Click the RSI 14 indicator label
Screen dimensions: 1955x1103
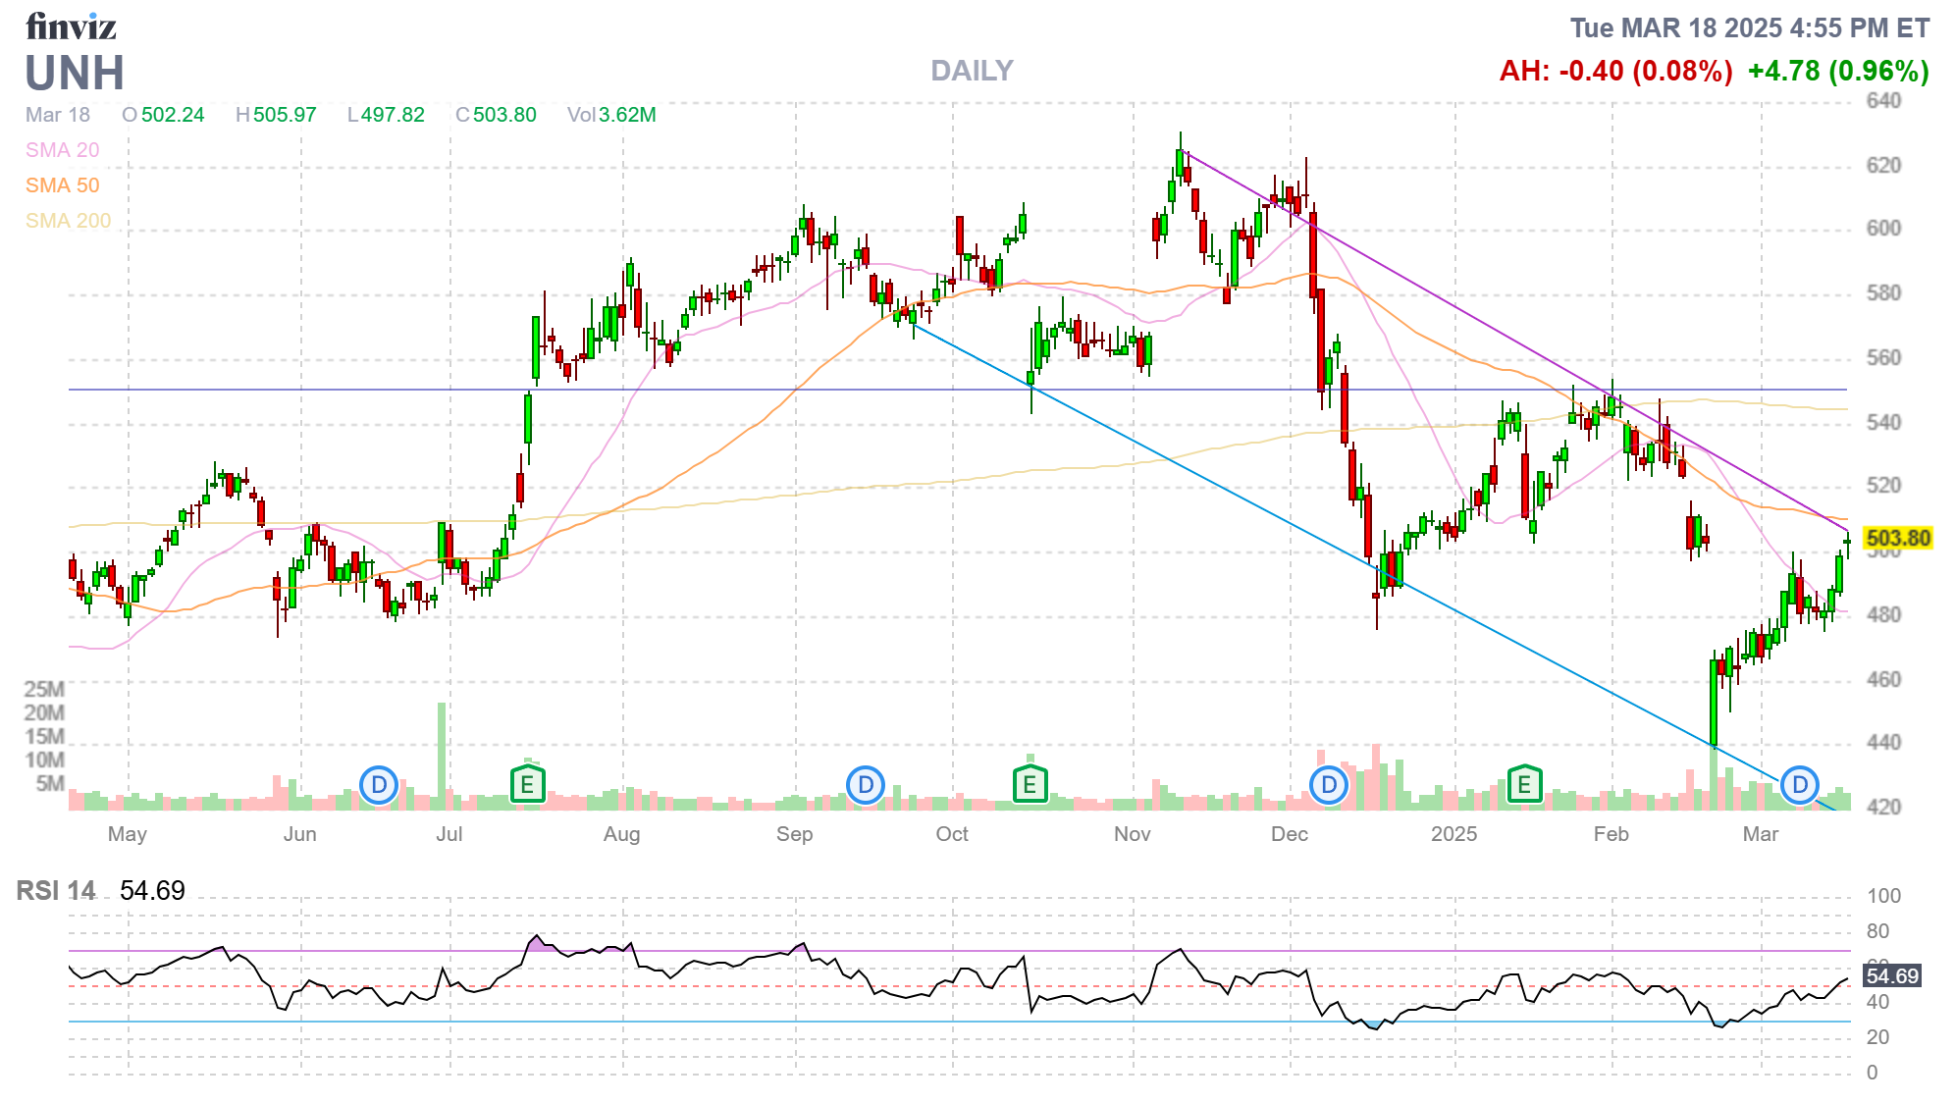[56, 890]
